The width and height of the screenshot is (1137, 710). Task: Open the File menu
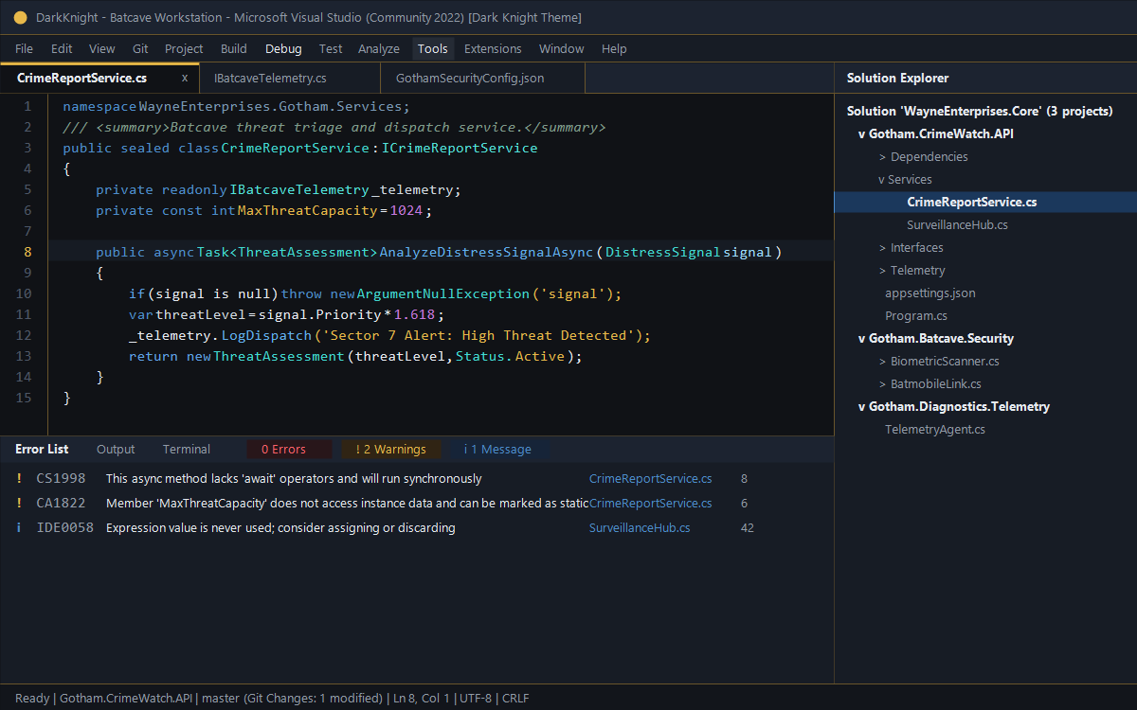coord(24,49)
